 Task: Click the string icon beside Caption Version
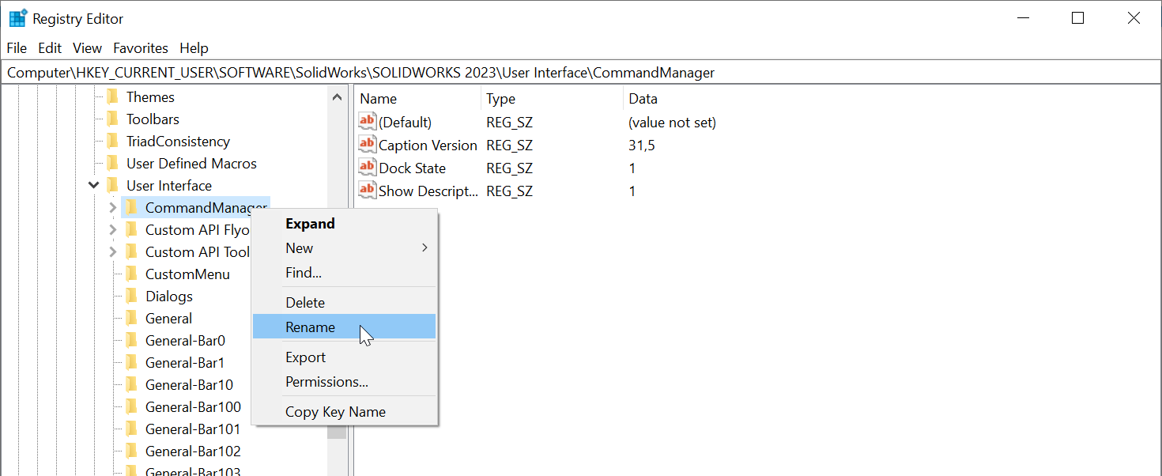click(368, 145)
